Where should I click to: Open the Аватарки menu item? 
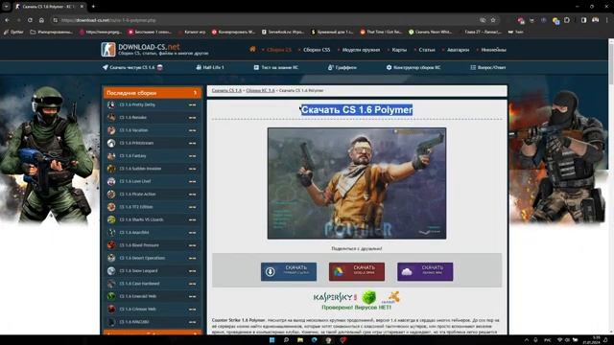458,50
